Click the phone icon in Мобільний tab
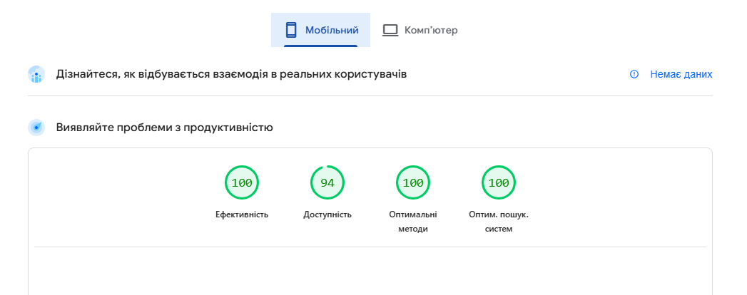The image size is (747, 295). (290, 30)
